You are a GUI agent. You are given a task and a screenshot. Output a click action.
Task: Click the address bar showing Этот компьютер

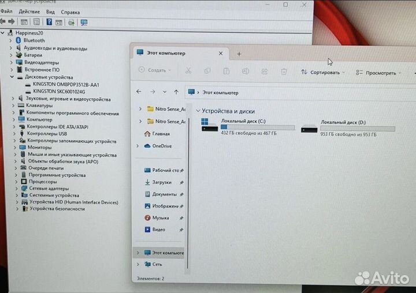click(x=300, y=93)
